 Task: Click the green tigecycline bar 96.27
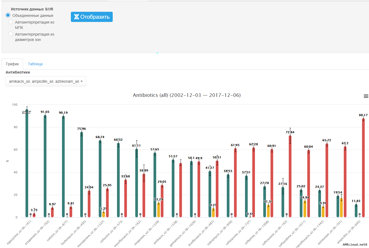point(27,163)
